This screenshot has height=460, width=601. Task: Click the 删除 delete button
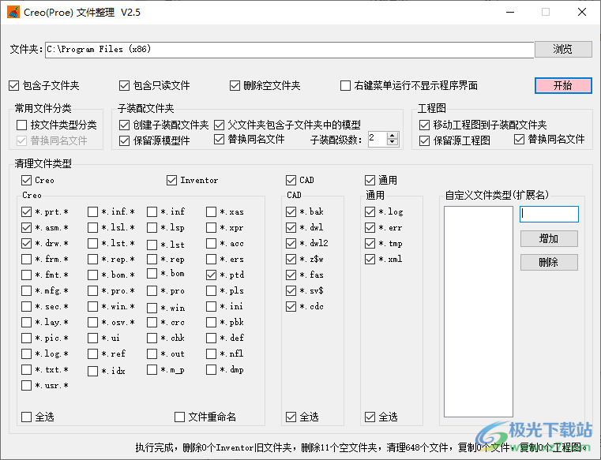pos(549,263)
